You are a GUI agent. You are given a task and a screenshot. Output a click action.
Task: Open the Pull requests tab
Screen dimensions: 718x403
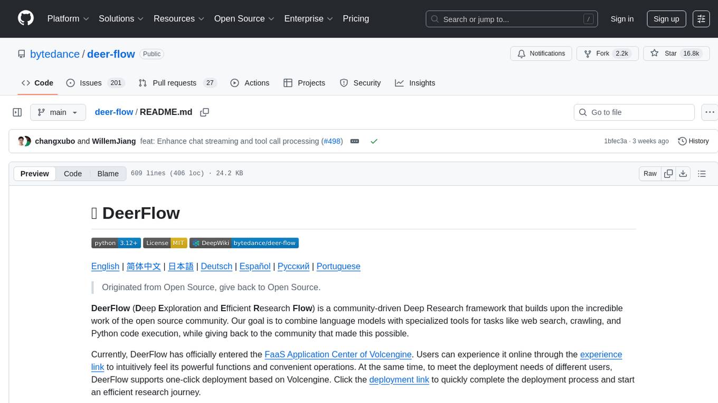pyautogui.click(x=177, y=83)
